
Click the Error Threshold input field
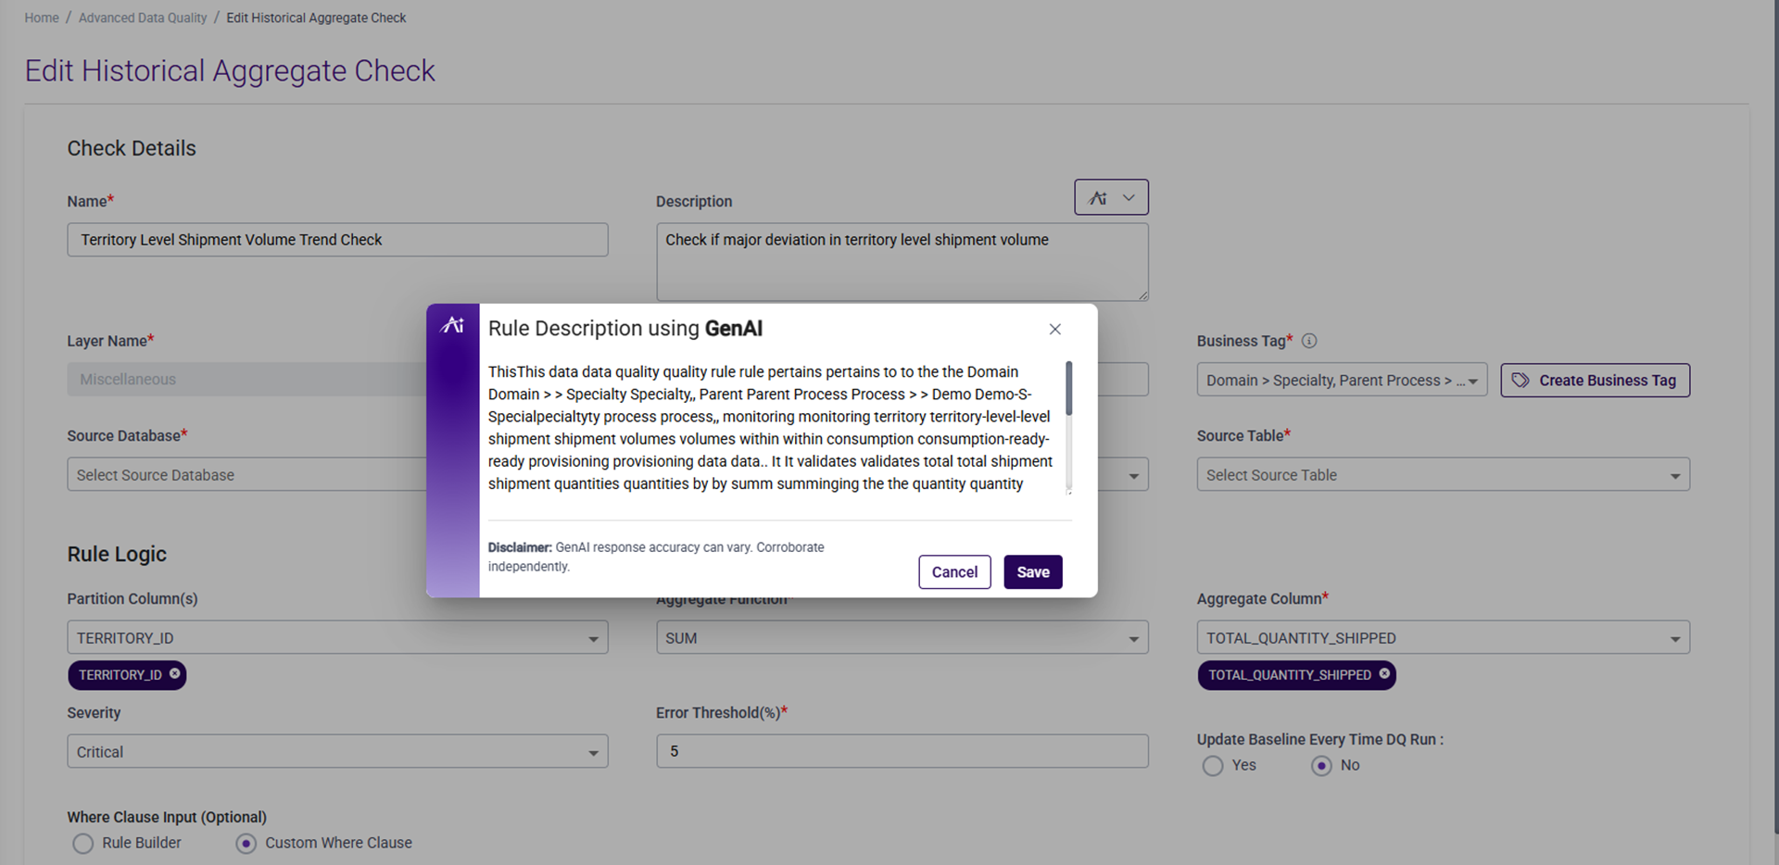[902, 752]
